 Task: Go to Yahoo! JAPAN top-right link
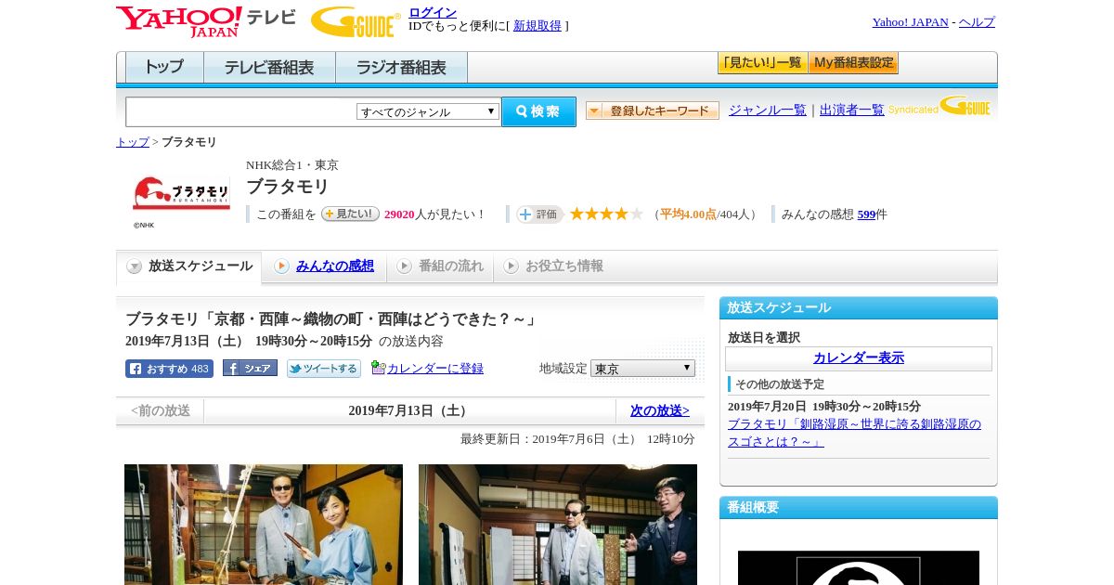click(x=910, y=22)
